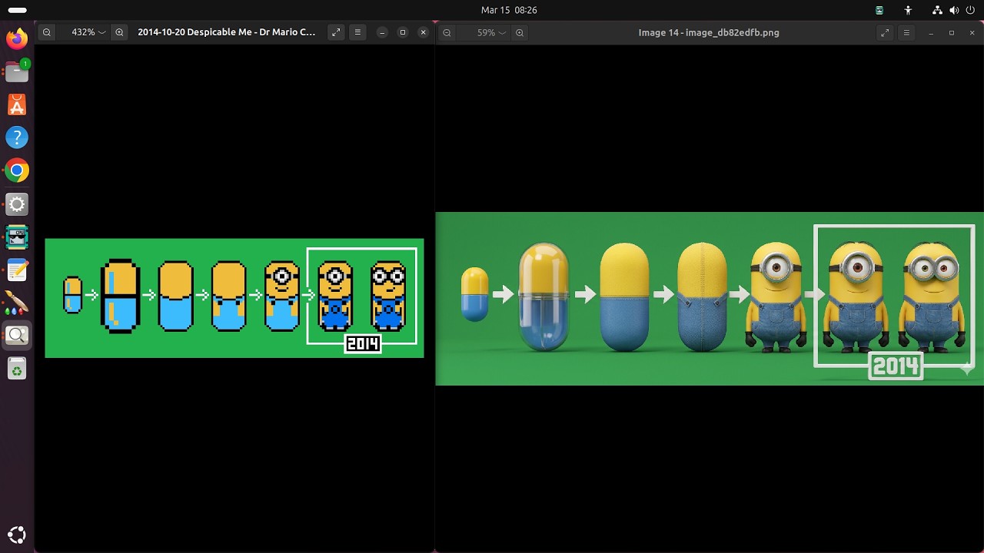Launch Firefox from the dock
This screenshot has height=553, width=984.
17,38
